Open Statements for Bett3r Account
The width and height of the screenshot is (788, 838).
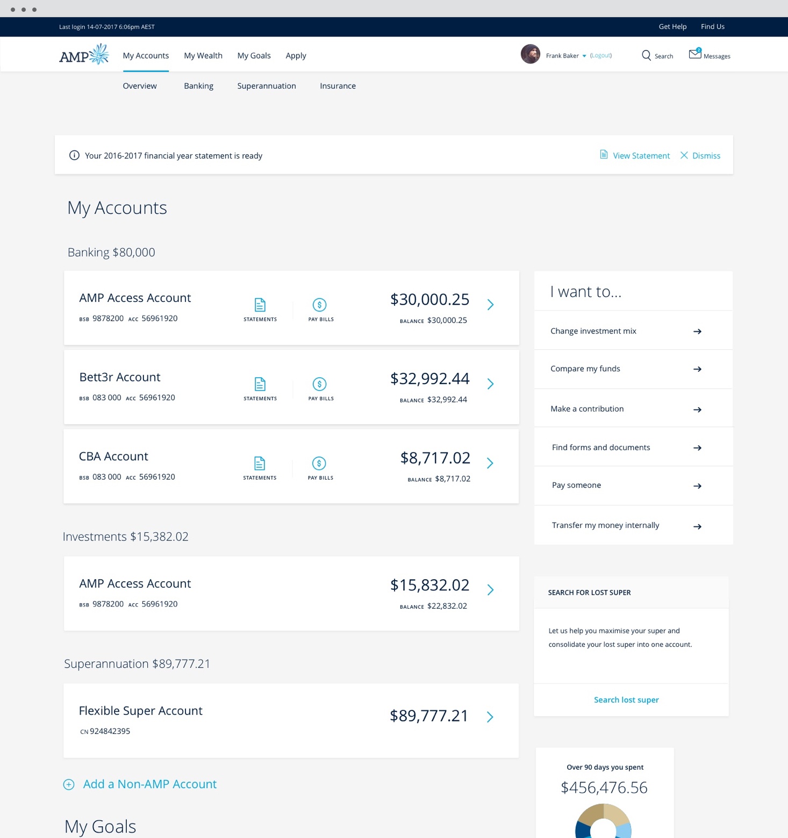(x=260, y=389)
